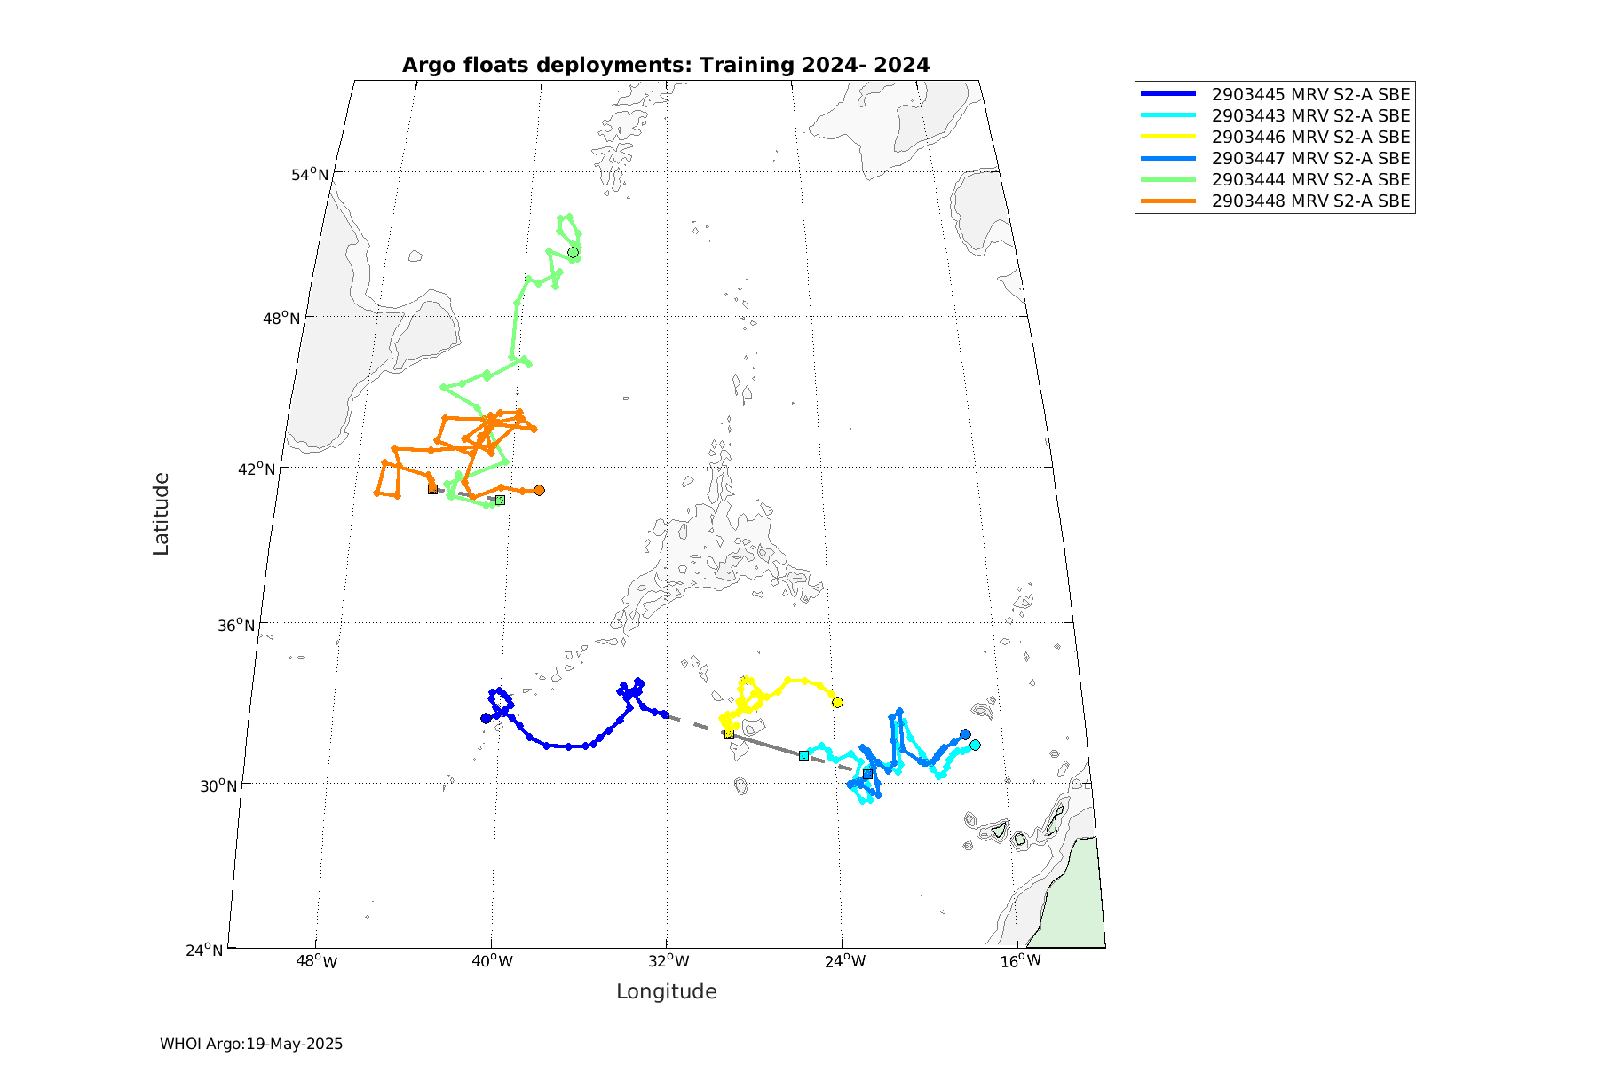The width and height of the screenshot is (1598, 1065).
Task: Click the orange circle end-position marker
Action: pos(539,491)
